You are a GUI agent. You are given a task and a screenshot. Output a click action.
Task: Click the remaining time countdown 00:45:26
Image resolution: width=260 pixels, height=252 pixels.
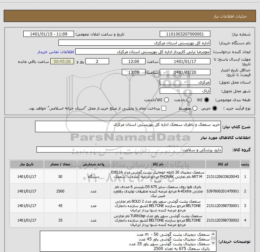(62, 61)
